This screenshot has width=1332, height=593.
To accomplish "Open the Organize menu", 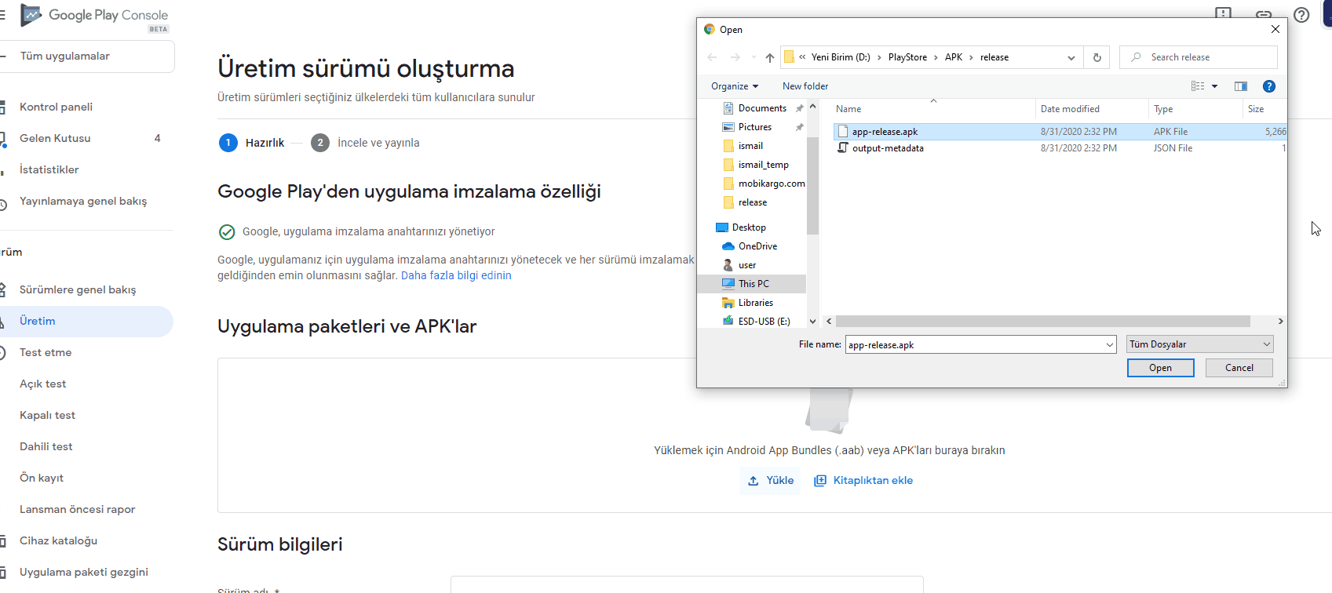I will point(735,86).
